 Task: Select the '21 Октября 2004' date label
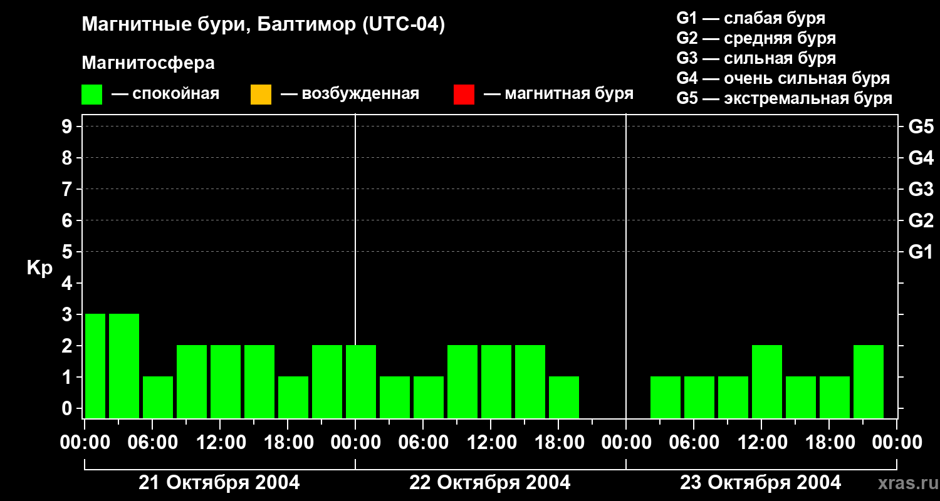click(219, 483)
